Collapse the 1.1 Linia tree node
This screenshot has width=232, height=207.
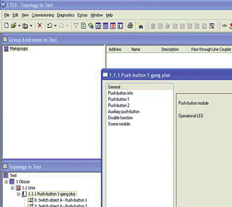pyautogui.click(x=12, y=188)
